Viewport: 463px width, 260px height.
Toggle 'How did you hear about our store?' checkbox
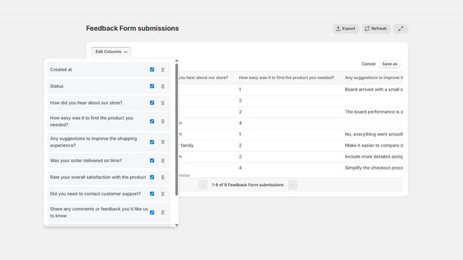pyautogui.click(x=152, y=103)
